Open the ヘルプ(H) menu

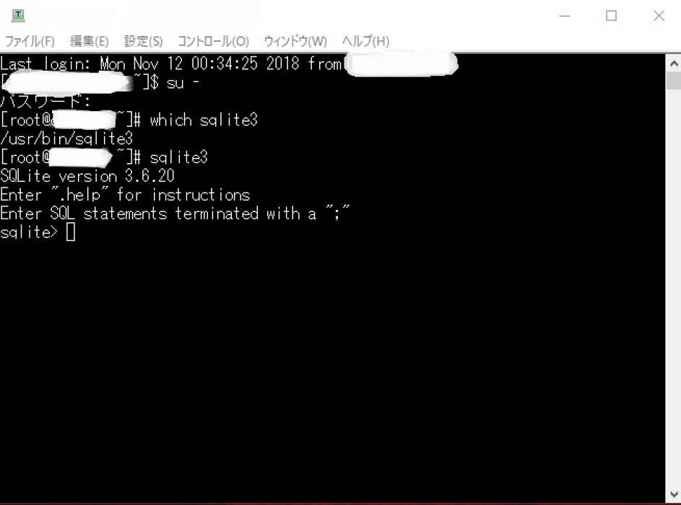click(365, 41)
